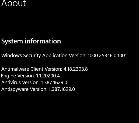This screenshot has height=123, width=139.
Task: Click the word information in the heading
Action: [43, 41]
